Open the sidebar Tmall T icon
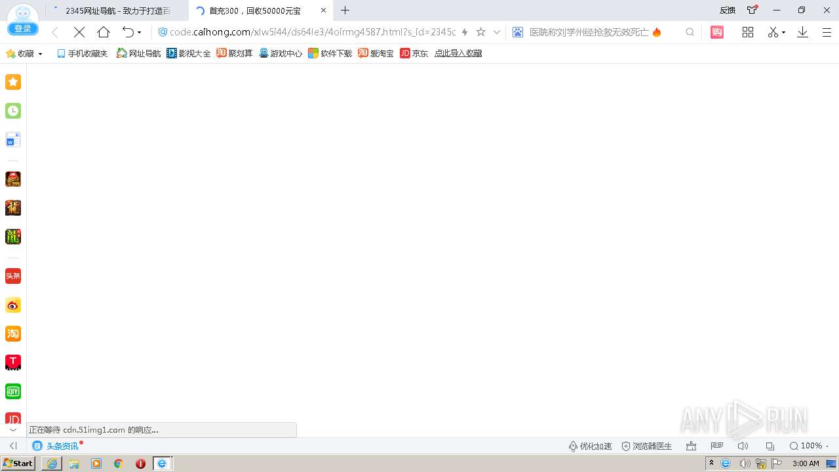 (x=13, y=363)
